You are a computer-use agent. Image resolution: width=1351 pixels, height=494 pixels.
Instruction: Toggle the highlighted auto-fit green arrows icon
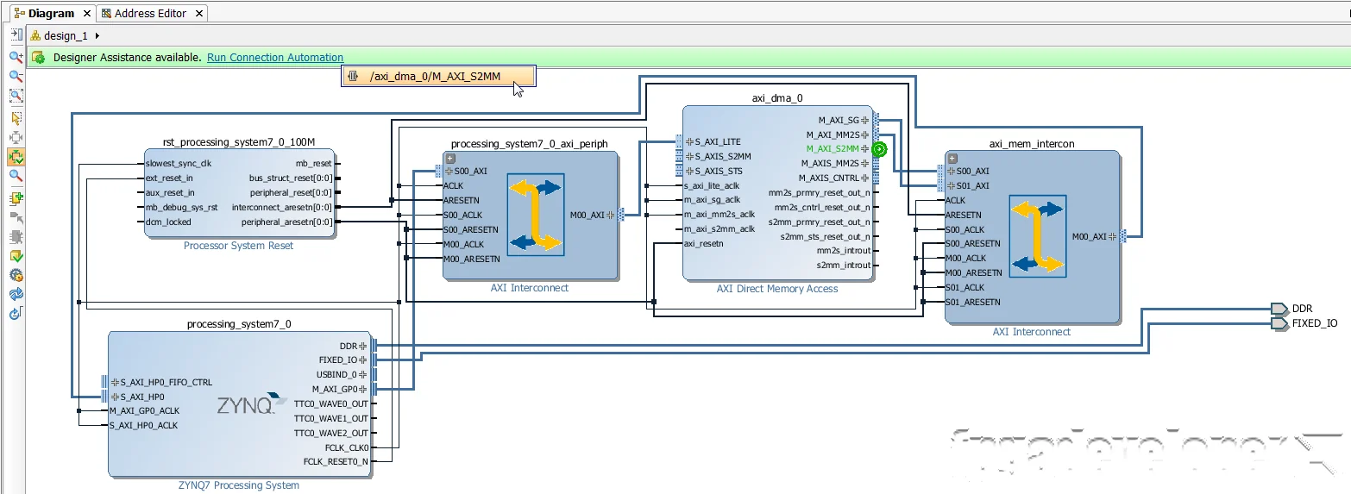pos(16,157)
